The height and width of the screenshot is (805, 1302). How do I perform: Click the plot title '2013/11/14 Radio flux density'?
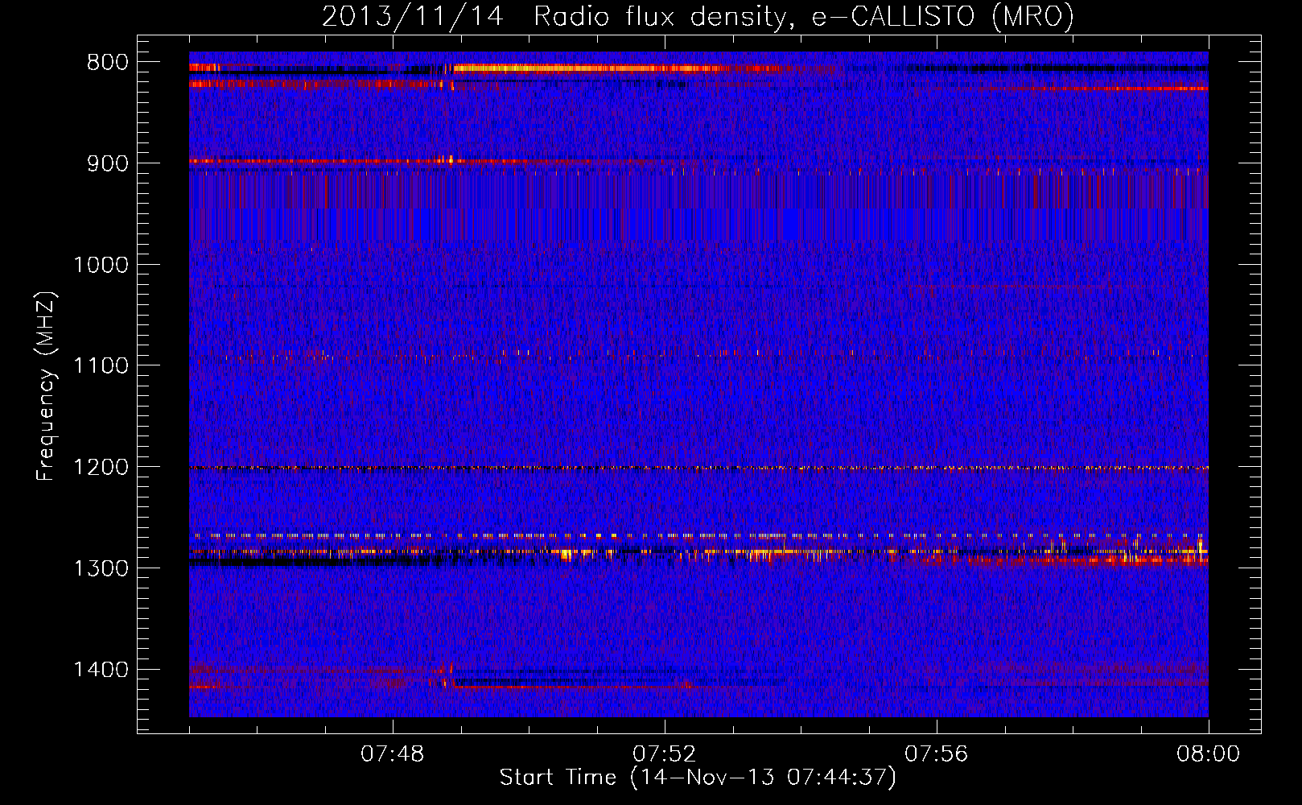click(698, 17)
